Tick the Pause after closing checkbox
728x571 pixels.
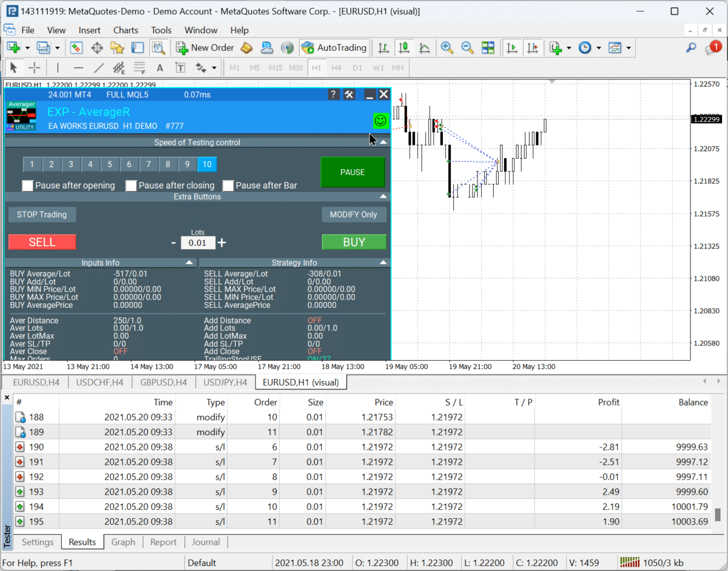[131, 185]
